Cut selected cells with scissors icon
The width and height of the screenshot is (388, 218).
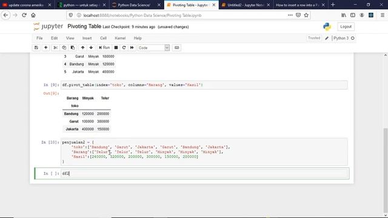coord(55,48)
